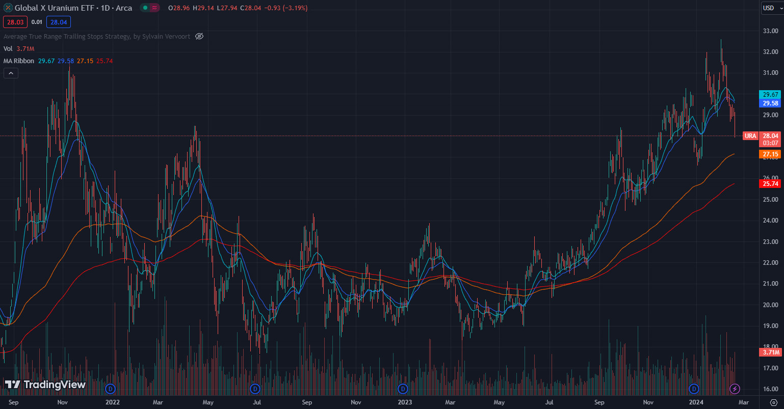Click the blue 29.58 value in MA Ribbon legend

66,61
